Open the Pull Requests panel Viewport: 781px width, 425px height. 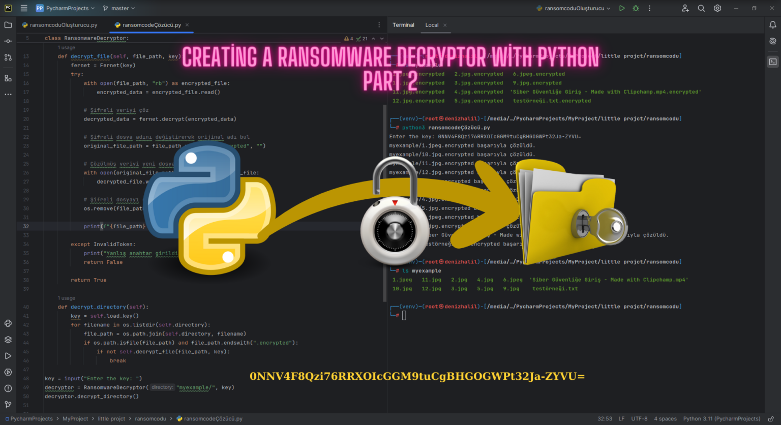[x=8, y=57]
